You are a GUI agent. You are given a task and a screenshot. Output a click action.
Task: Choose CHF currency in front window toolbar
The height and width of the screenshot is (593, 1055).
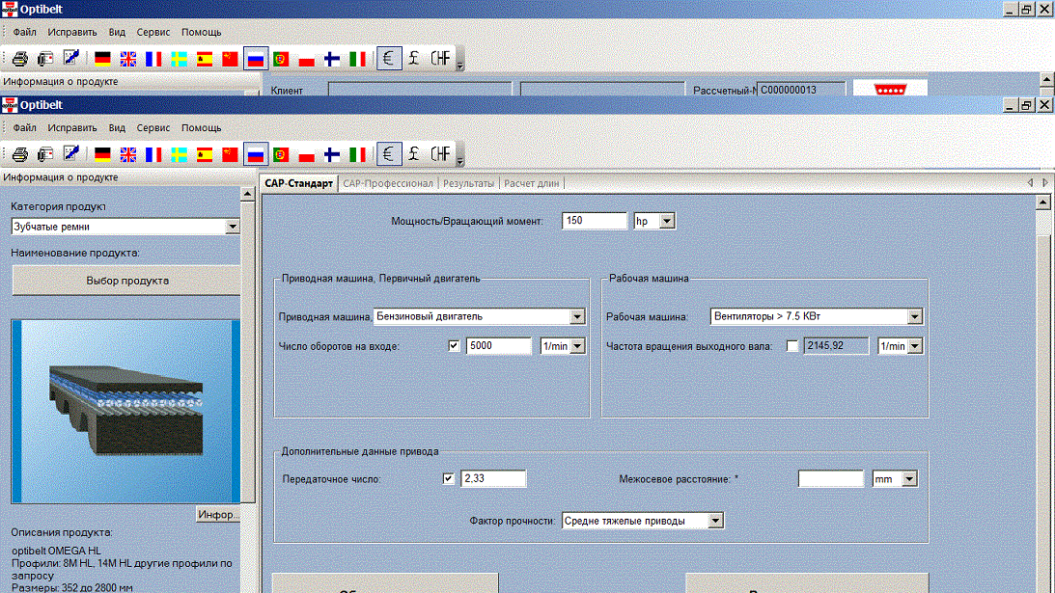pos(440,154)
